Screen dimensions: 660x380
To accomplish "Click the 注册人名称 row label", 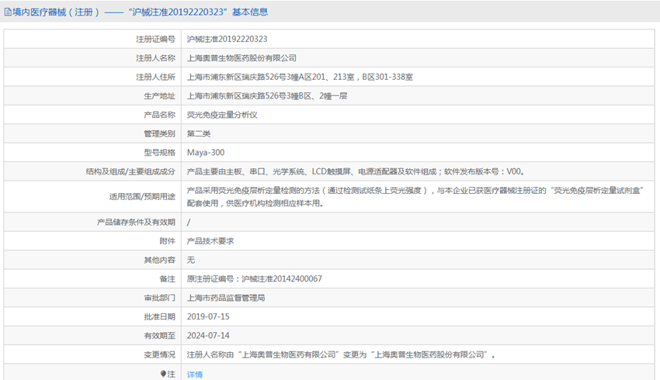I will pyautogui.click(x=155, y=58).
